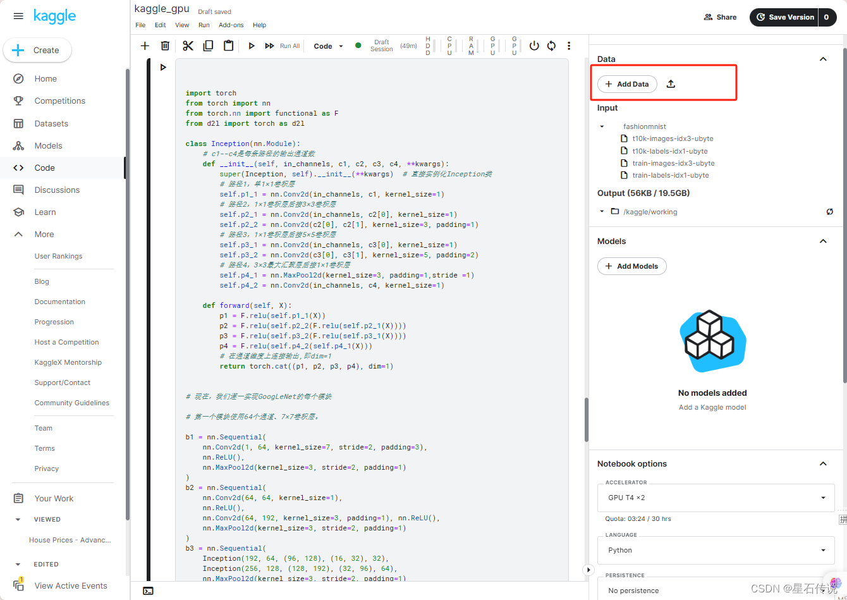The height and width of the screenshot is (600, 847).
Task: Open the File menu
Action: coord(140,25)
